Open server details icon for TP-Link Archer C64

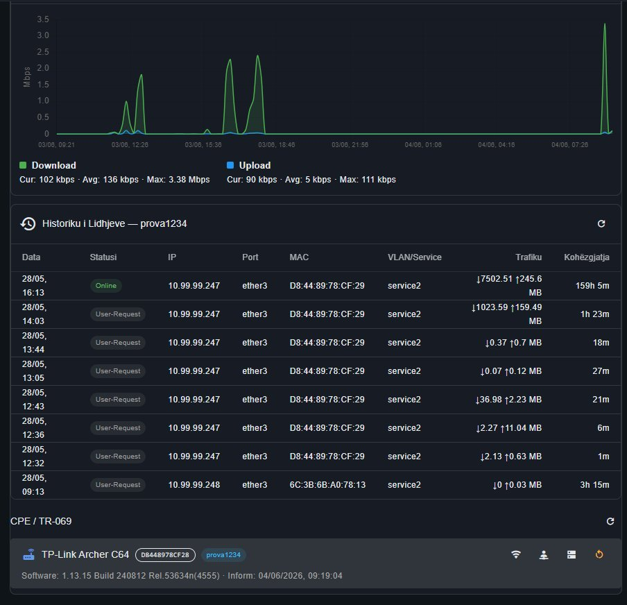[572, 554]
